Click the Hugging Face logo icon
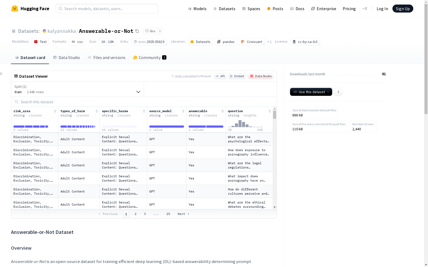 coord(15,9)
